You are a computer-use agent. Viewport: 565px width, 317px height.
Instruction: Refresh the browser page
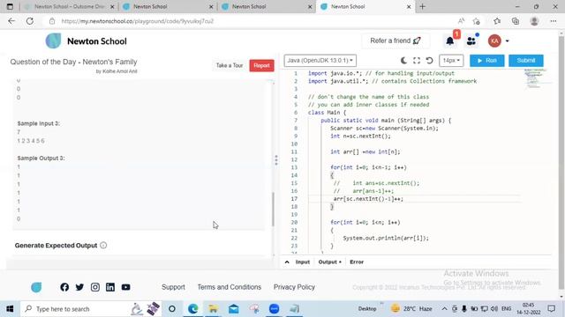(29, 21)
